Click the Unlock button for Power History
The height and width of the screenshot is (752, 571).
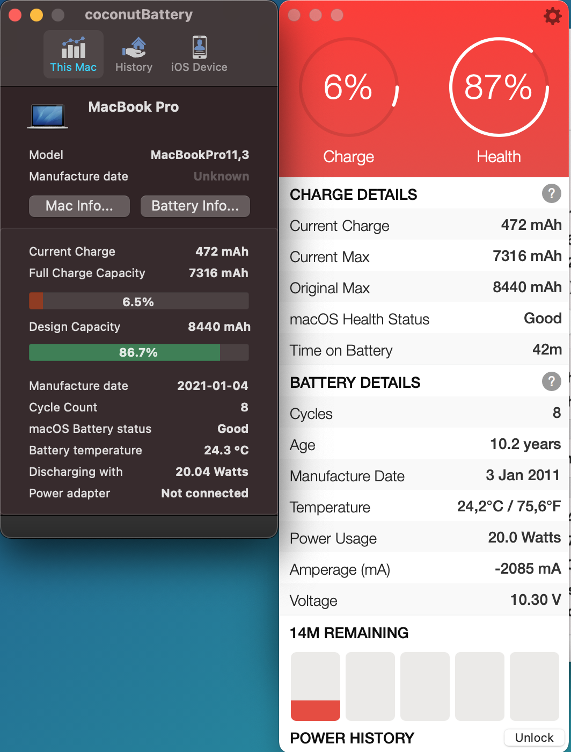535,737
